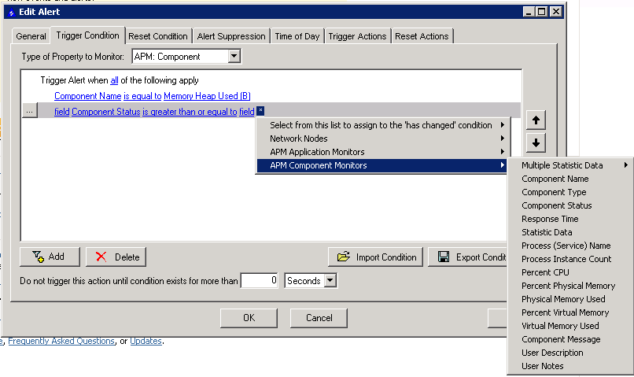
Task: Choose Percent Virtual Memory menu item
Action: pyautogui.click(x=570, y=312)
